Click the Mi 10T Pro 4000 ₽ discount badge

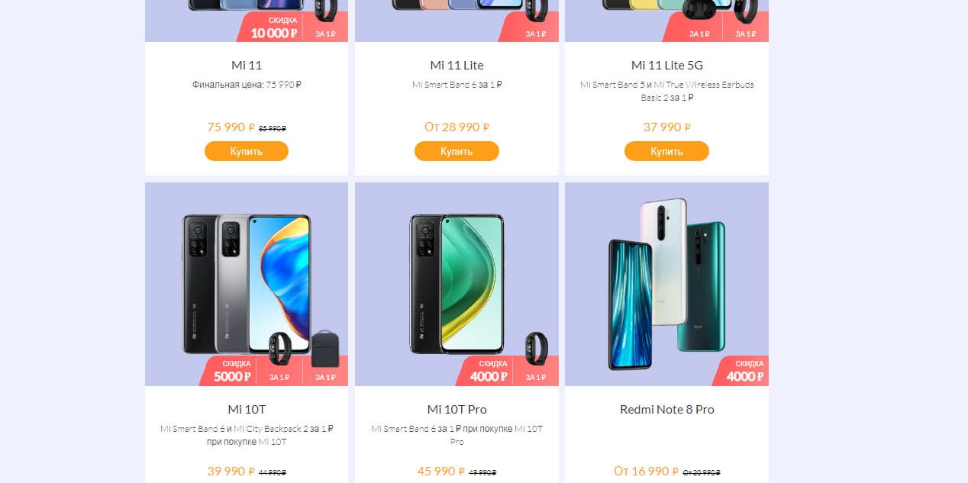[486, 371]
